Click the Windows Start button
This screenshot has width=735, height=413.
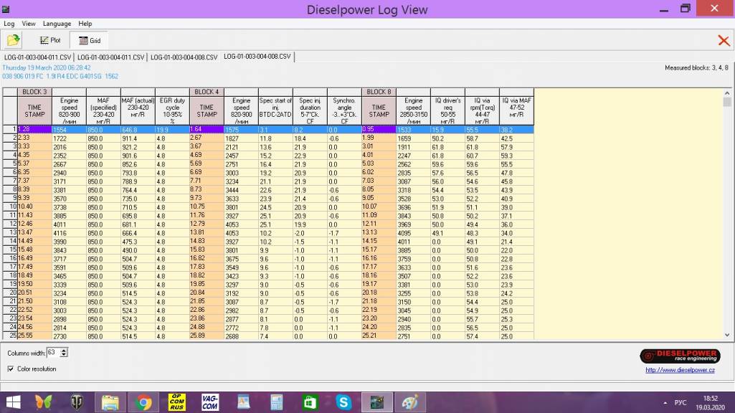coord(13,402)
